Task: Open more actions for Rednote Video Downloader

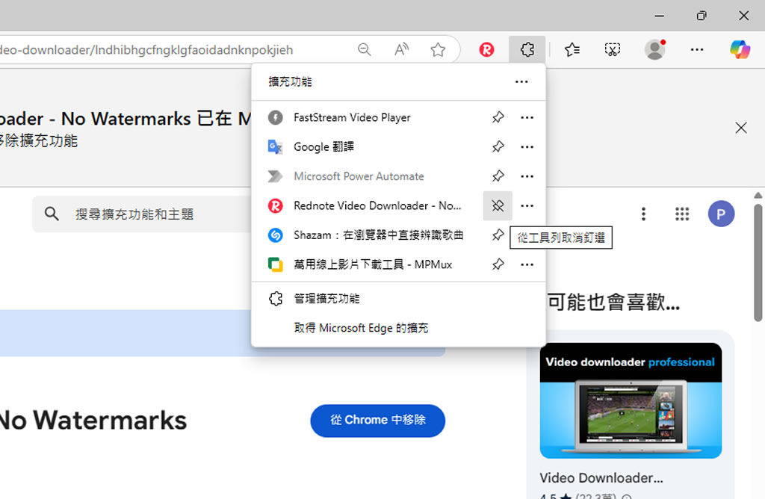Action: (527, 206)
